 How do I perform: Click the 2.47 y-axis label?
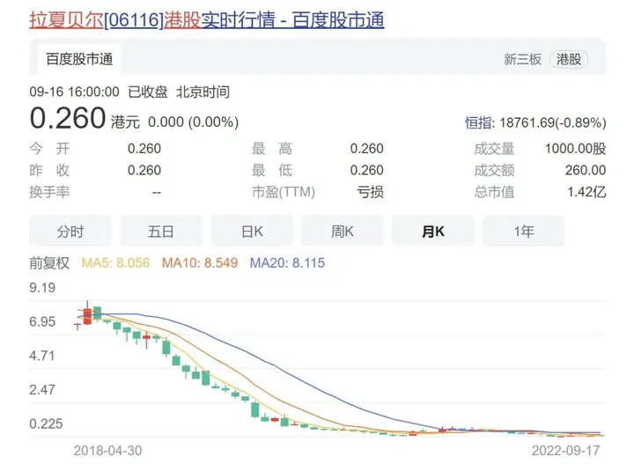click(42, 390)
